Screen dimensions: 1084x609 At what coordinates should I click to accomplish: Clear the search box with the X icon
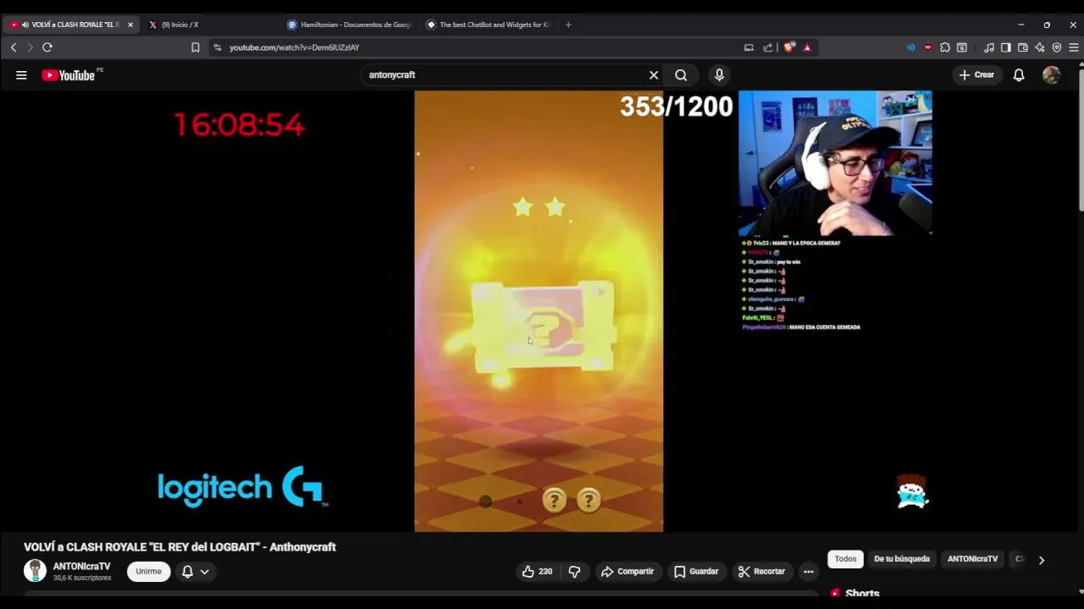654,75
